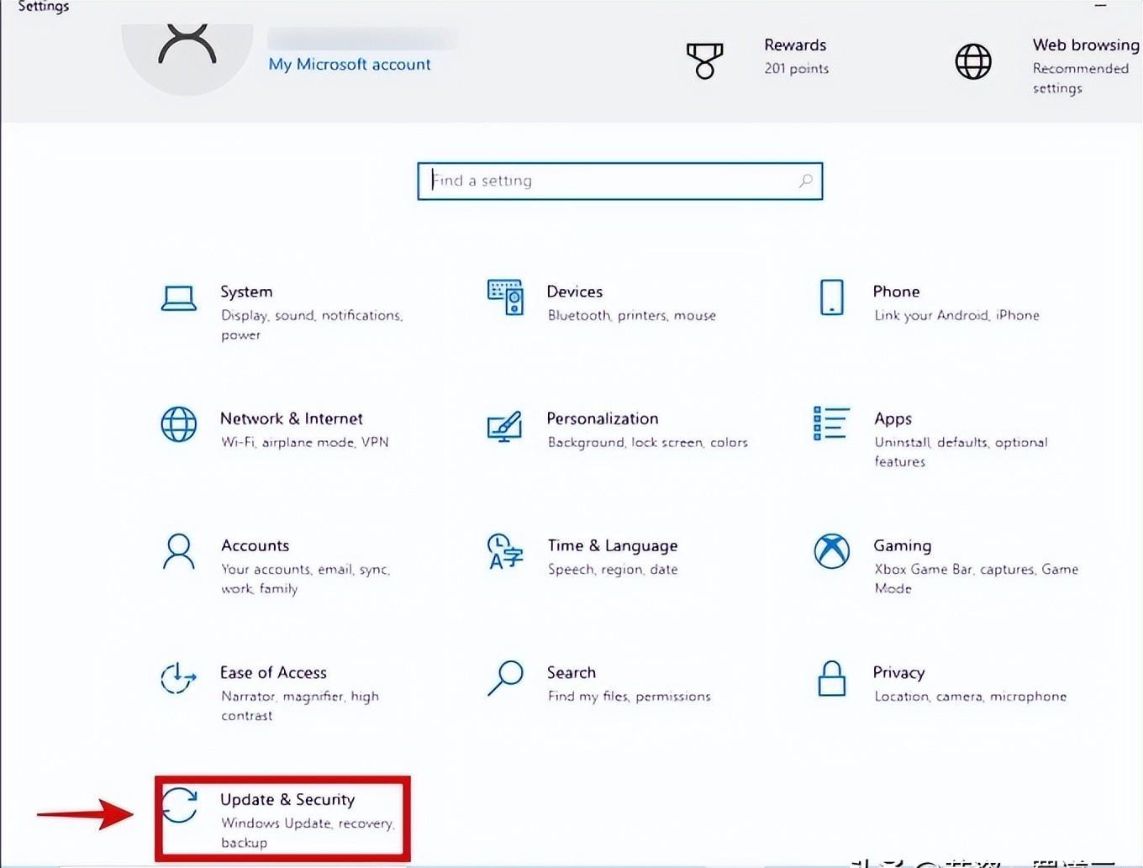1143x868 pixels.
Task: Open the Web browsing globe icon
Action: click(x=973, y=61)
